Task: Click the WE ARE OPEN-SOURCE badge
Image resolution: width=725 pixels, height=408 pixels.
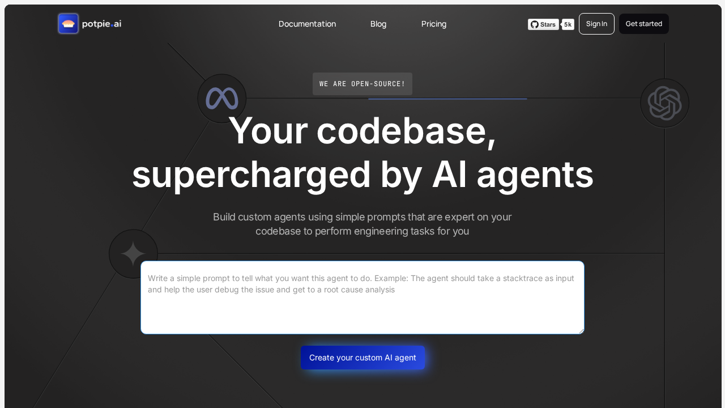Action: coord(362,84)
